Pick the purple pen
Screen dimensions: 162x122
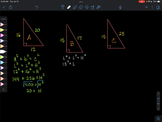pyautogui.click(x=3, y=68)
